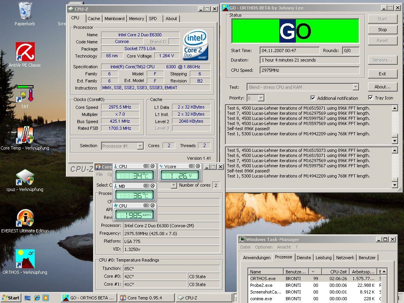Open the Select CPU dropdown in Core Temp

pos(174,185)
